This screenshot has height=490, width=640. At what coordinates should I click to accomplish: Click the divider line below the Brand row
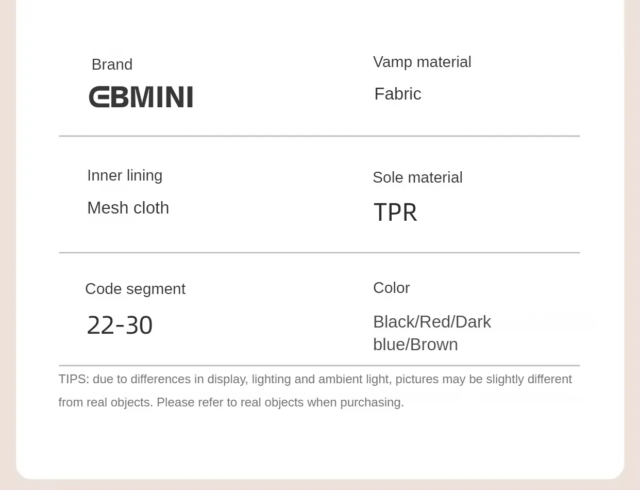[x=319, y=136]
